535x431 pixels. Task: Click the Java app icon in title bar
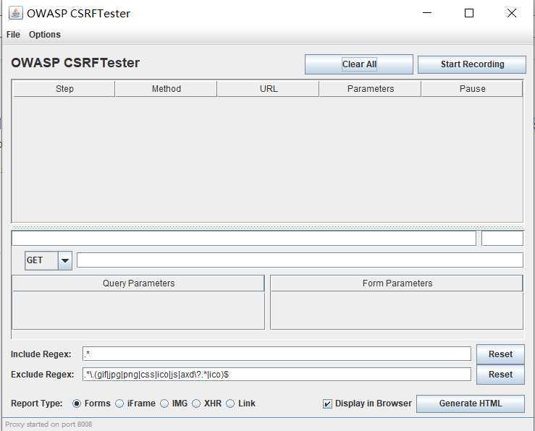[15, 13]
